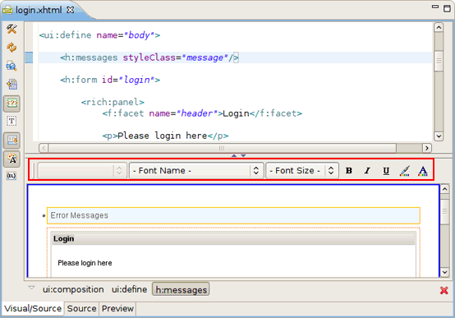Click the f:facet header source line
Image resolution: width=455 pixels, height=318 pixels.
pos(202,113)
